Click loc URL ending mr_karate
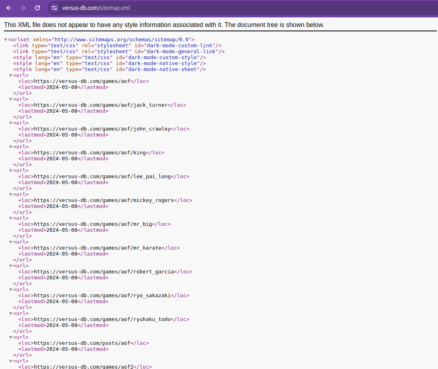This screenshot has height=369, width=438. (97, 248)
